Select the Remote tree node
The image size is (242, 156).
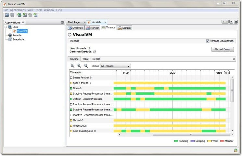(x=17, y=35)
